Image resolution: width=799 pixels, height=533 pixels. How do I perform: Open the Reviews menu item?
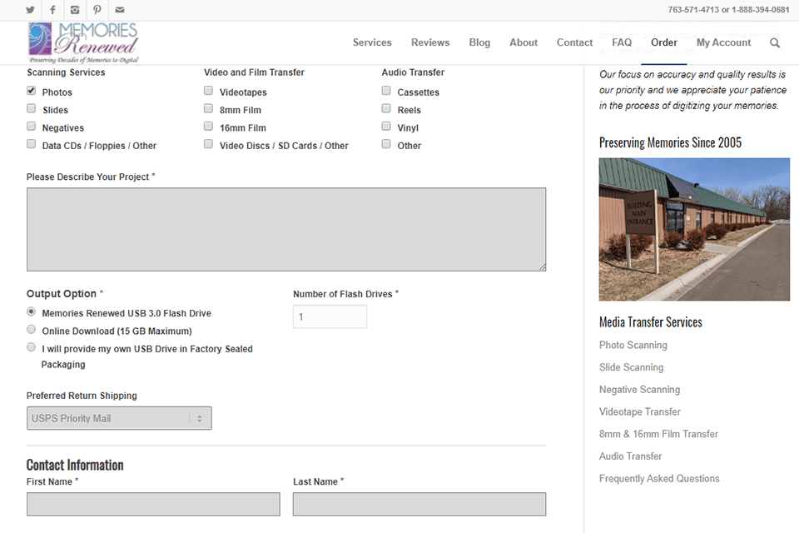click(x=430, y=42)
